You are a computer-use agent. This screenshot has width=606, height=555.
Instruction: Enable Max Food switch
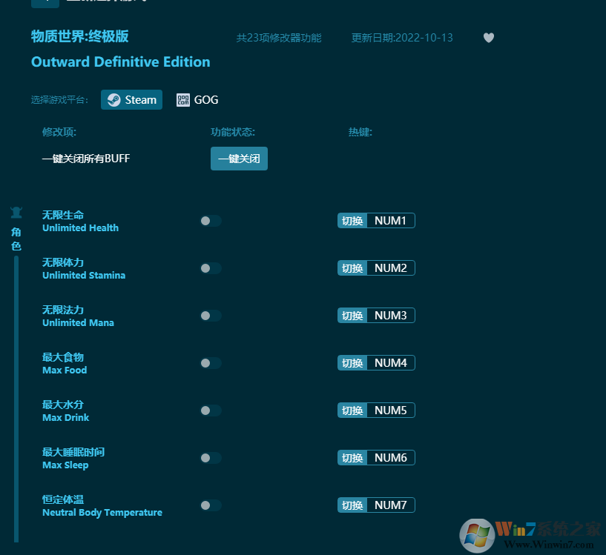tap(211, 363)
